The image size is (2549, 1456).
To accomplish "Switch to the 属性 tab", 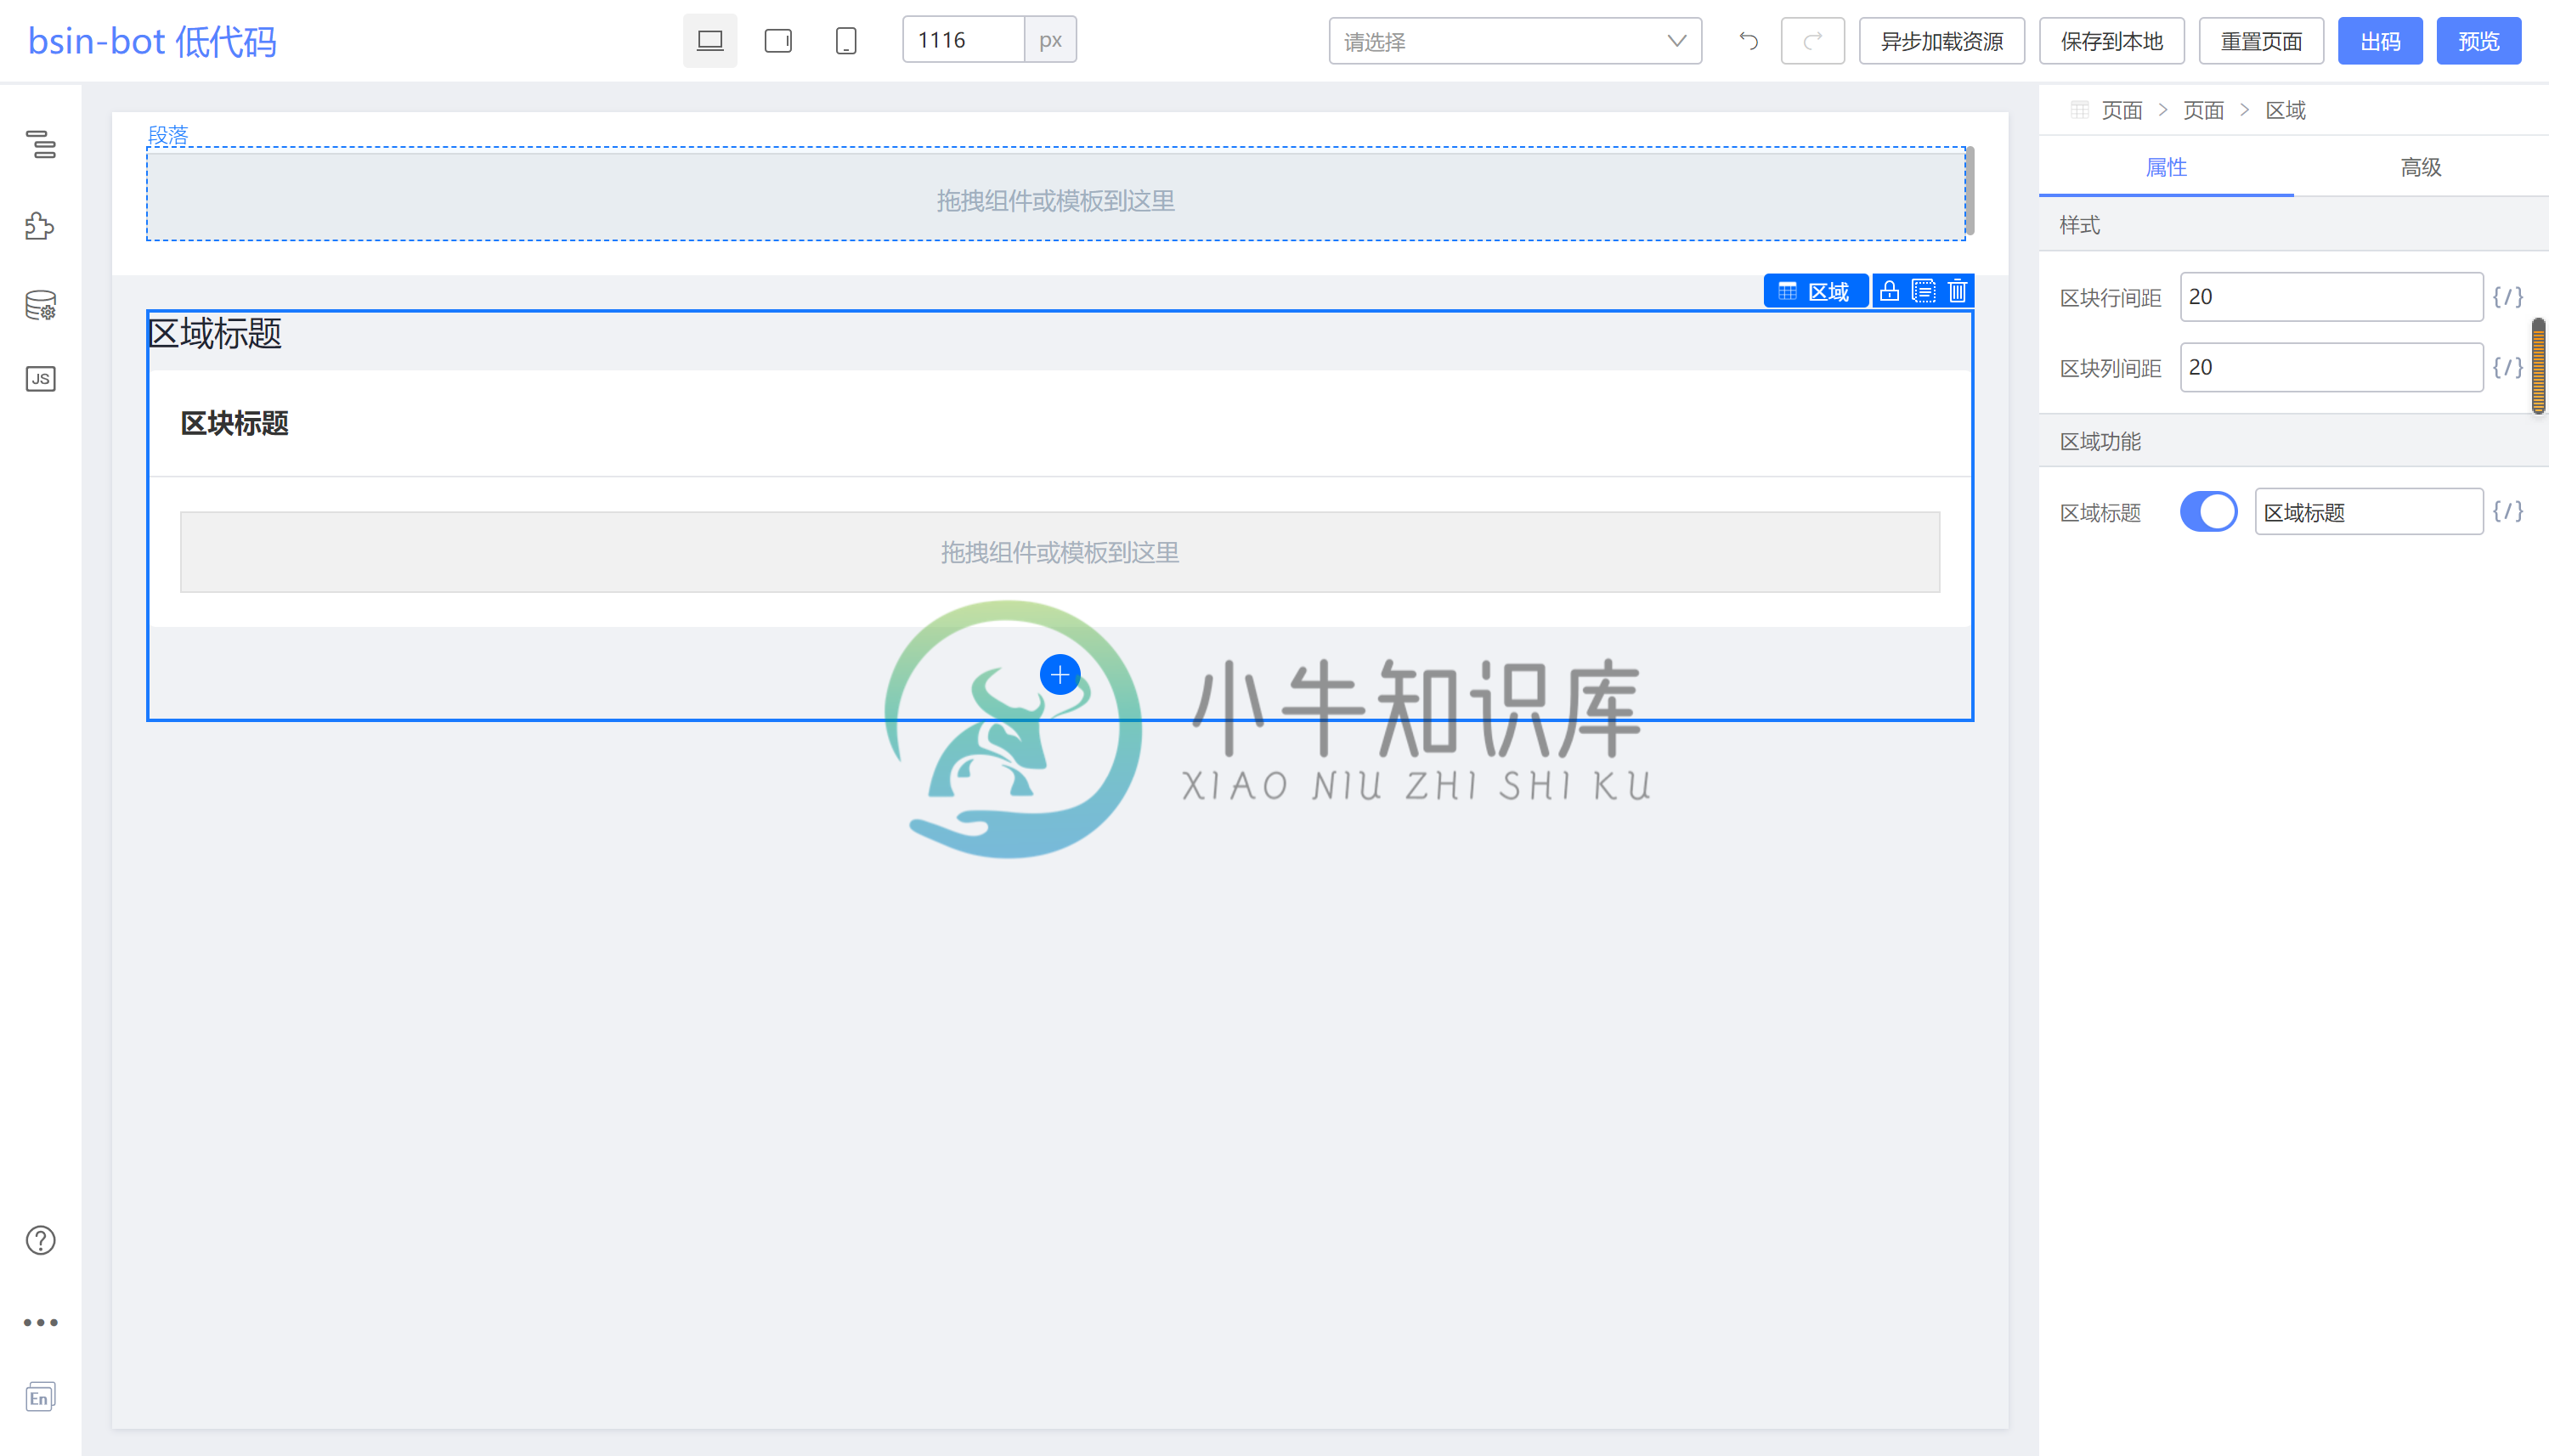I will (2166, 167).
